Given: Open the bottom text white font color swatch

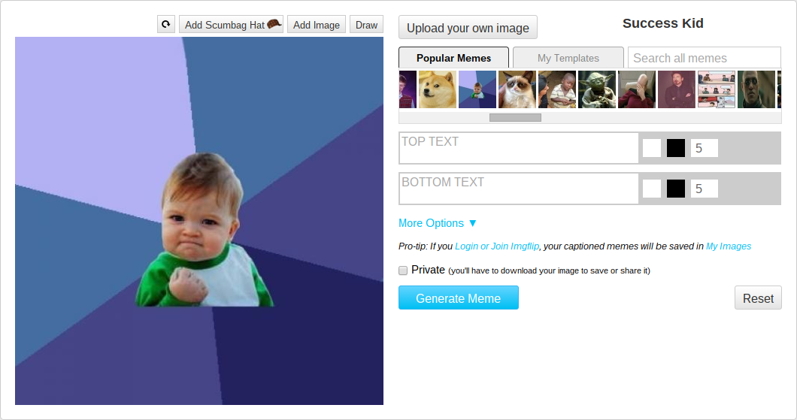Looking at the screenshot, I should [652, 189].
